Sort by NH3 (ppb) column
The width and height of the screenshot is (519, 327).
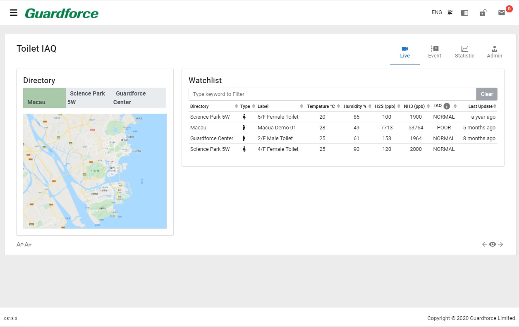[x=417, y=106]
